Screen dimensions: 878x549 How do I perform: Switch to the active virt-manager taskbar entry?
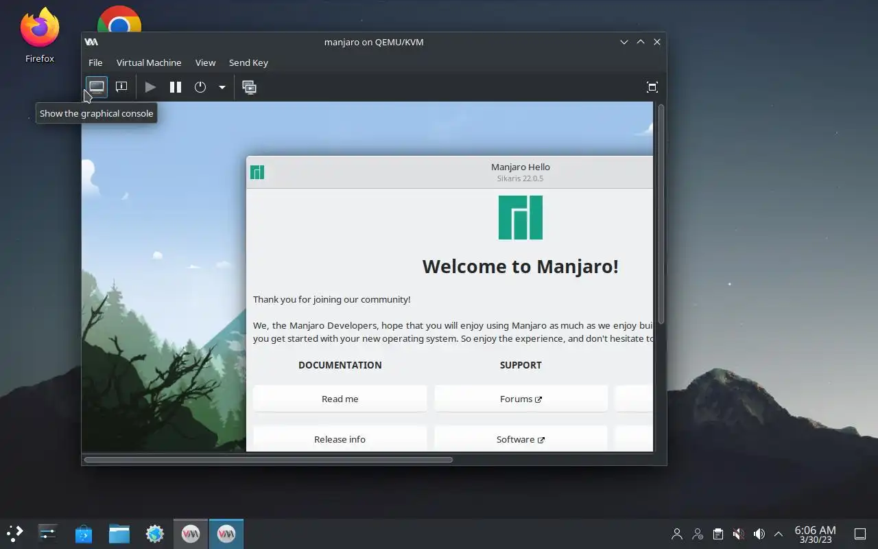(226, 534)
